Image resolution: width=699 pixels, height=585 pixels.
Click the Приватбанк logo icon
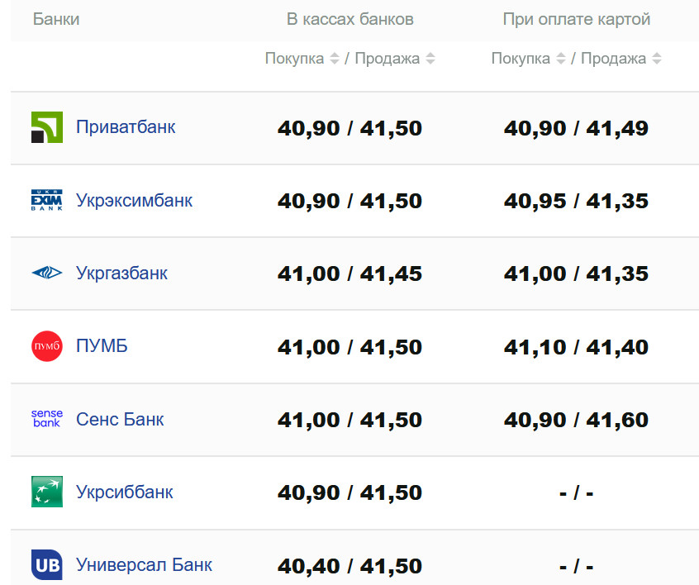[47, 128]
